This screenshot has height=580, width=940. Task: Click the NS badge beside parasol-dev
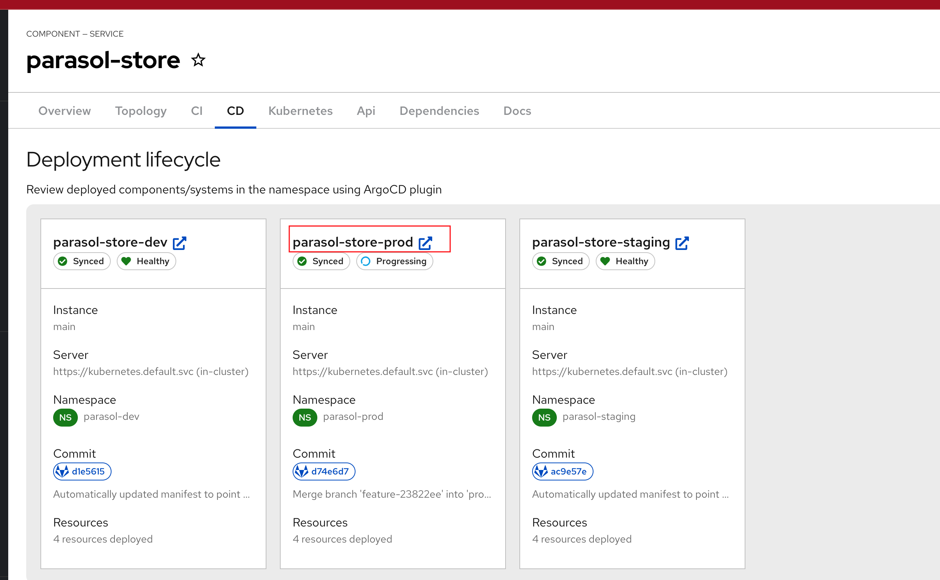point(65,417)
